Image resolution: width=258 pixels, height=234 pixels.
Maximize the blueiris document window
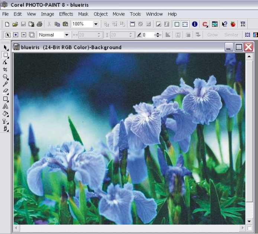(x=239, y=47)
